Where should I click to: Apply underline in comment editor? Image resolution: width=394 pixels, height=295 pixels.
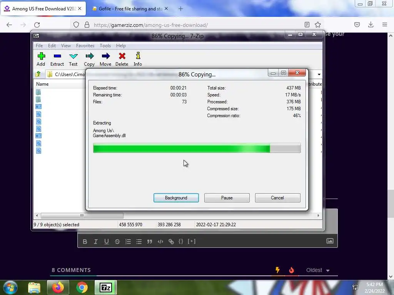[x=107, y=242]
